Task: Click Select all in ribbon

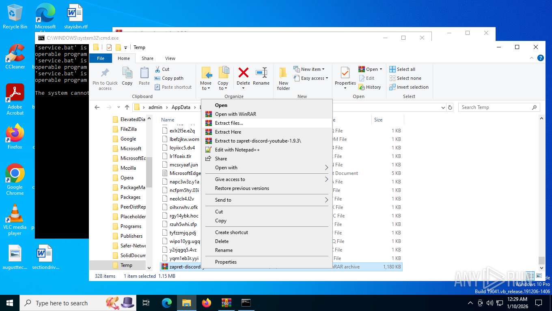Action: (x=402, y=69)
